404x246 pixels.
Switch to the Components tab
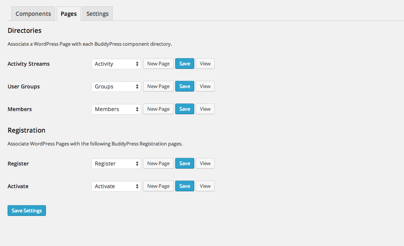[33, 13]
